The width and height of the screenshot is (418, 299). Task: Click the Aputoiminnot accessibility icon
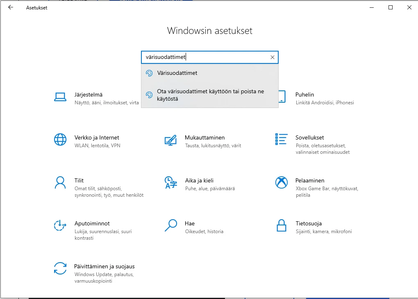60,225
